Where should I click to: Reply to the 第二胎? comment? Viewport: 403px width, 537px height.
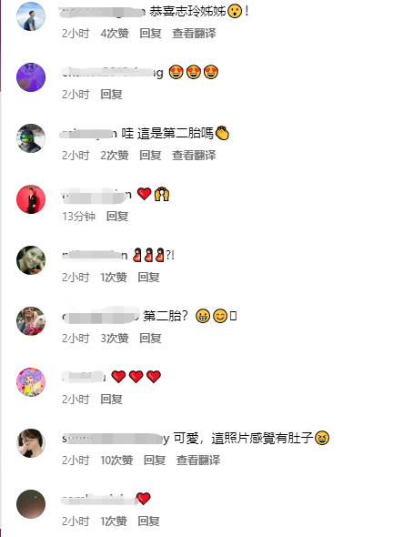(150, 338)
